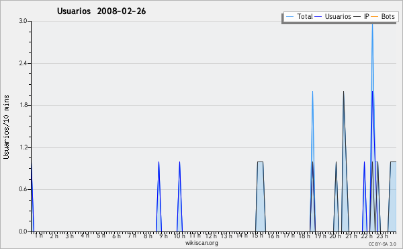Click the '13 h' x-axis label
403x249 pixels.
click(226, 236)
